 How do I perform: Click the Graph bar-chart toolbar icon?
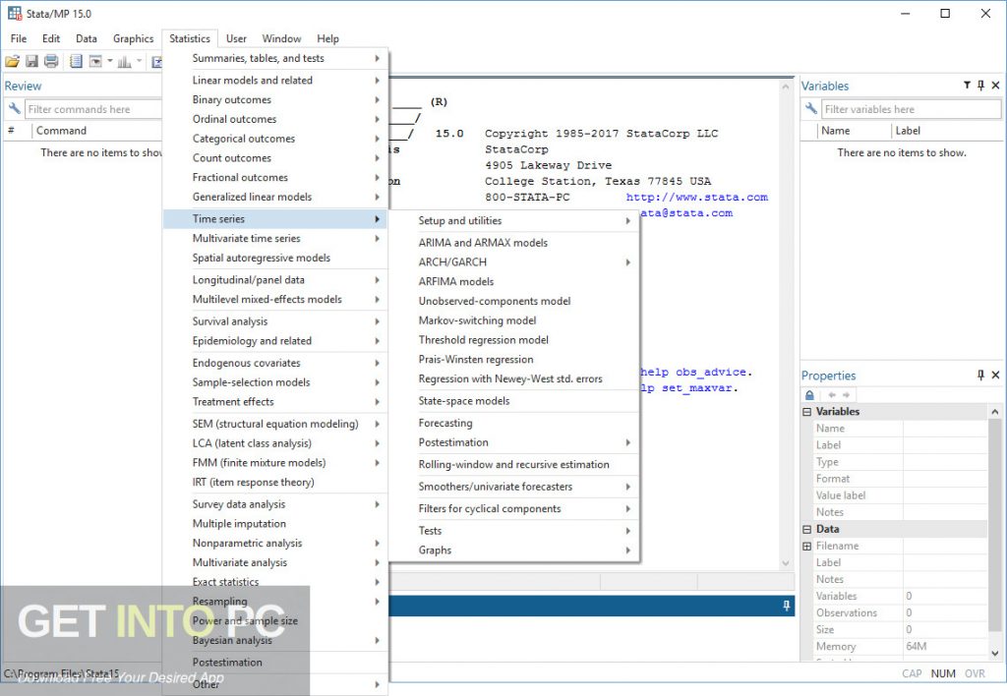coord(125,62)
